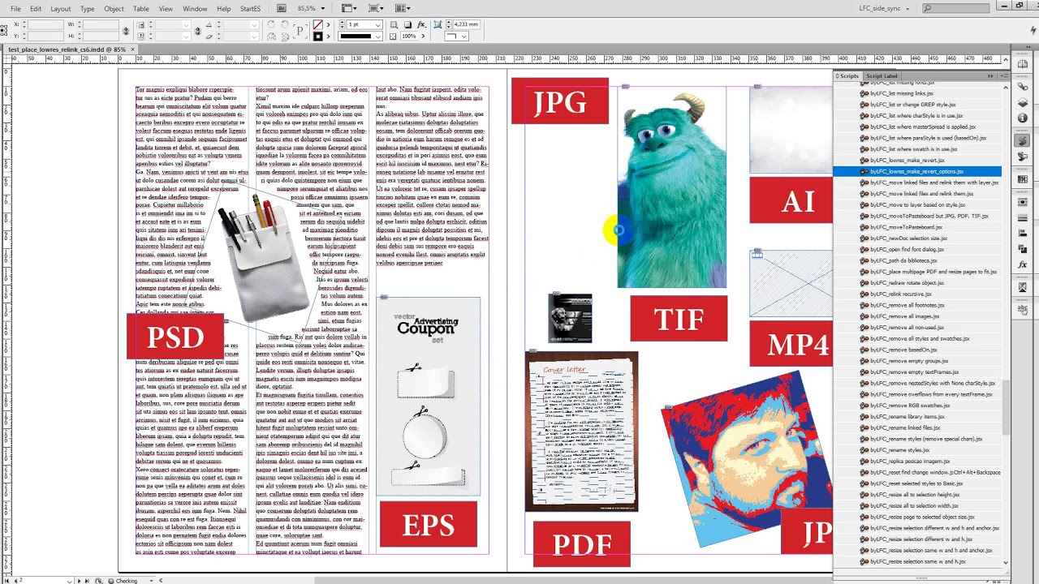Select script byLFC_open find font dialog.jsx

[x=917, y=249]
